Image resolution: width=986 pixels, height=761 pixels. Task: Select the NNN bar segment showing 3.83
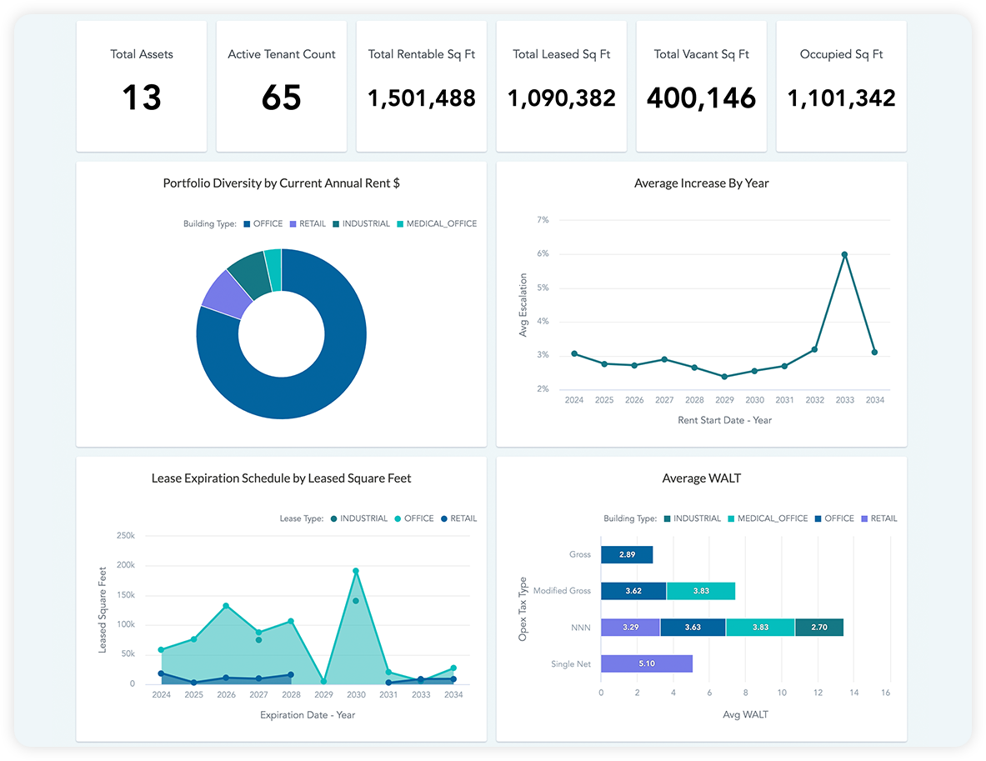[759, 627]
